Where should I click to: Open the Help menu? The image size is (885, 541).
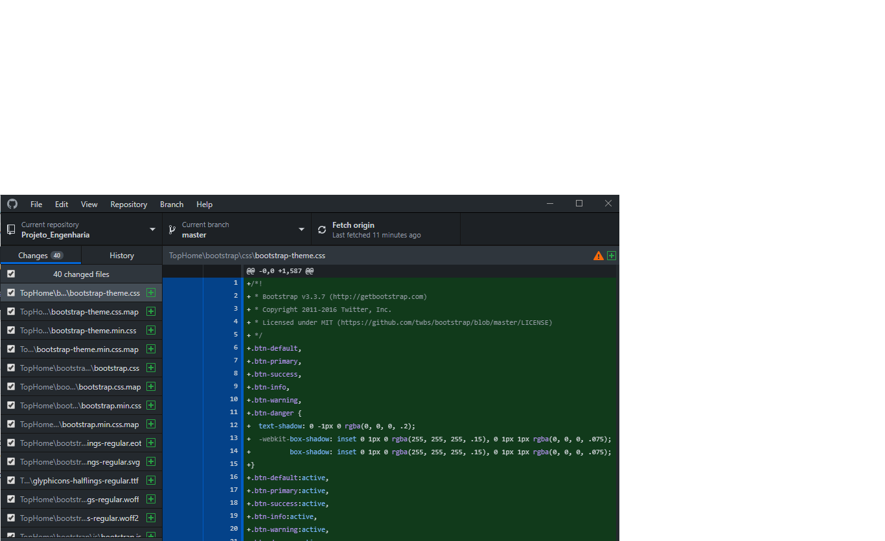point(204,204)
